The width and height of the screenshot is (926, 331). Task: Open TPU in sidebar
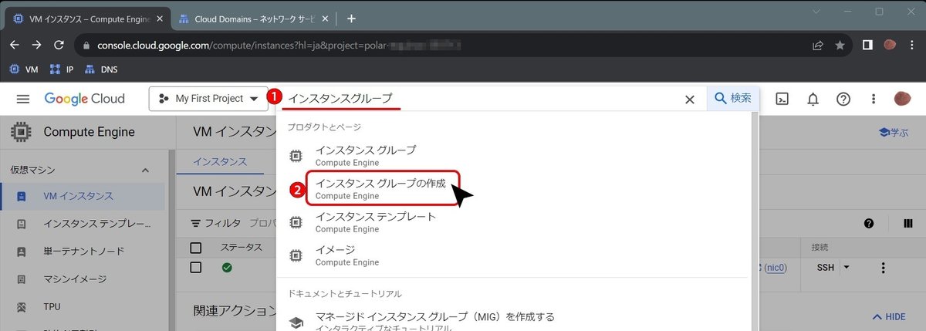[83, 307]
